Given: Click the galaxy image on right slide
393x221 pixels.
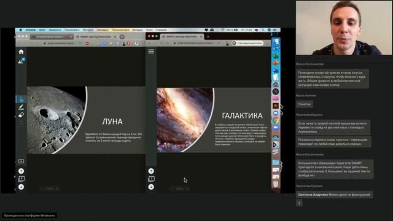Looking at the screenshot, I should [185, 120].
